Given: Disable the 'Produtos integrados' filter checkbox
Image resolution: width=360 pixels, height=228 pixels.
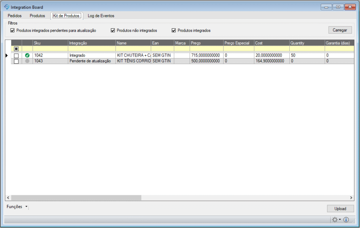Looking at the screenshot, I should 174,31.
